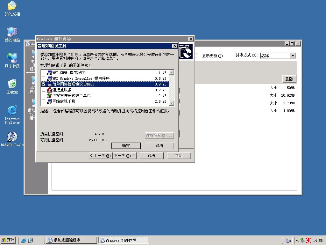Click 确定 button in subcomponent dialog
The width and height of the screenshot is (326, 245).
[x=126, y=146]
